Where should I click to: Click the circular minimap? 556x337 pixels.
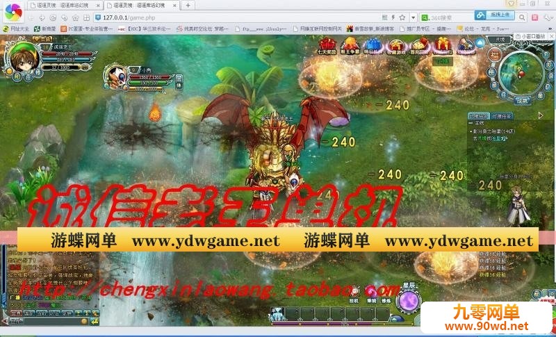click(x=521, y=73)
